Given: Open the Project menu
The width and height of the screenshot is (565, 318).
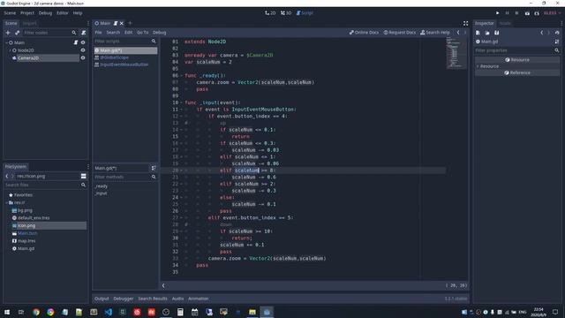Looking at the screenshot, I should click(x=27, y=13).
